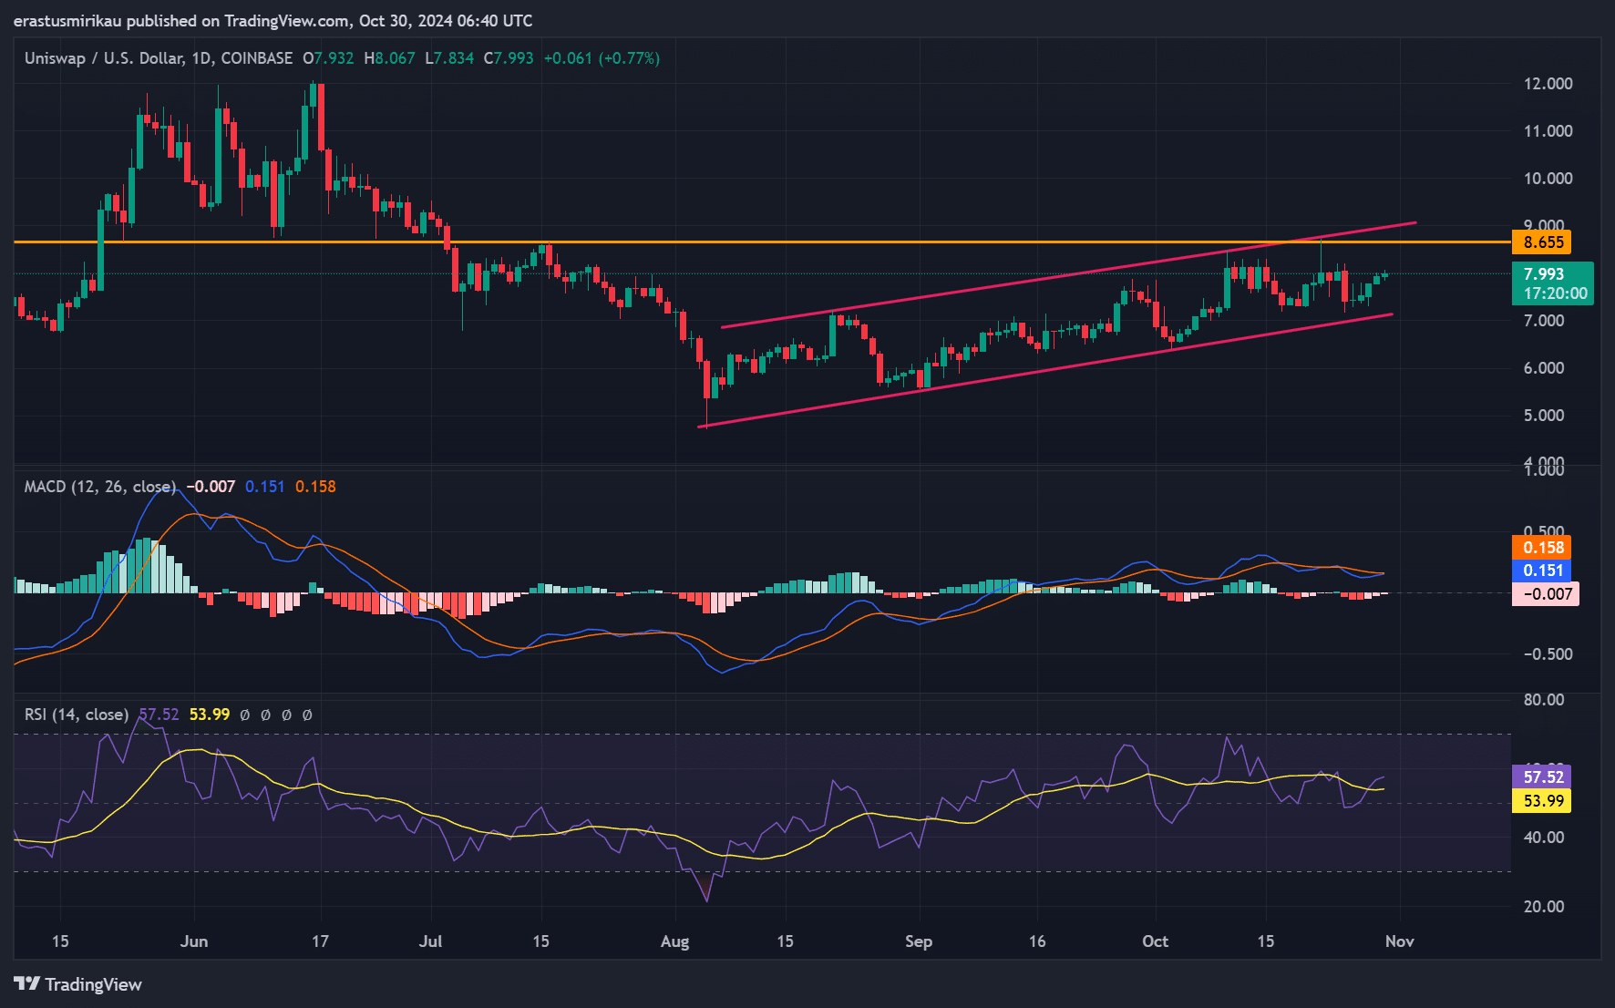1615x1008 pixels.
Task: Click the green 7.993 current price tag
Action: (x=1552, y=283)
